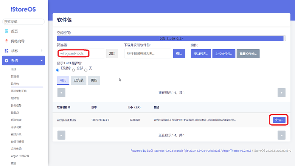The width and height of the screenshot is (295, 166).
Task: Click the 软件包名称 column header
Action: click(64, 107)
